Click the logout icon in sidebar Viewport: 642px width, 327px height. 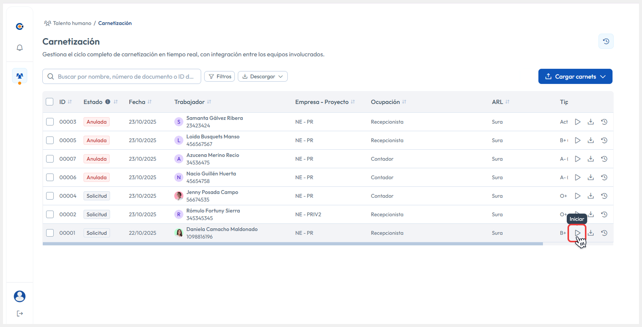20,313
